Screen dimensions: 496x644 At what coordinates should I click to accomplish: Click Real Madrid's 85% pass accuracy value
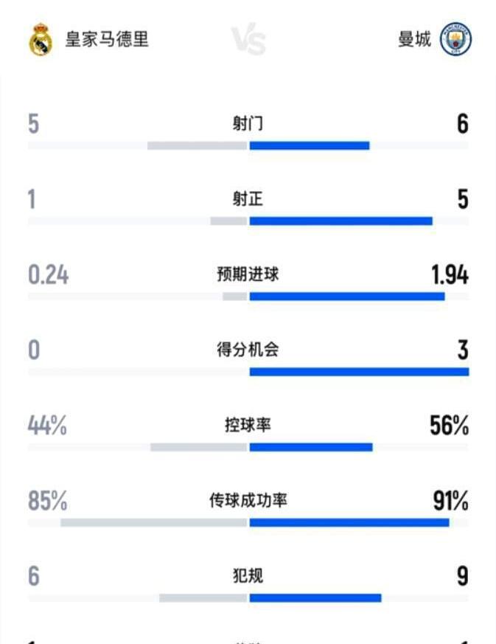click(48, 502)
